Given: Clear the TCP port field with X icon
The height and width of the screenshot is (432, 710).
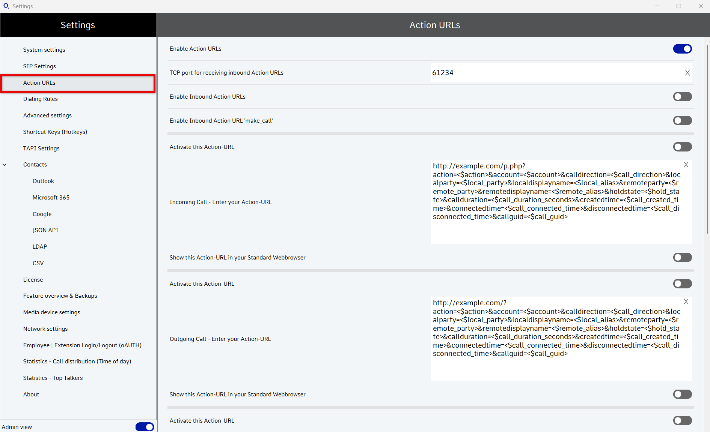Looking at the screenshot, I should pyautogui.click(x=687, y=73).
